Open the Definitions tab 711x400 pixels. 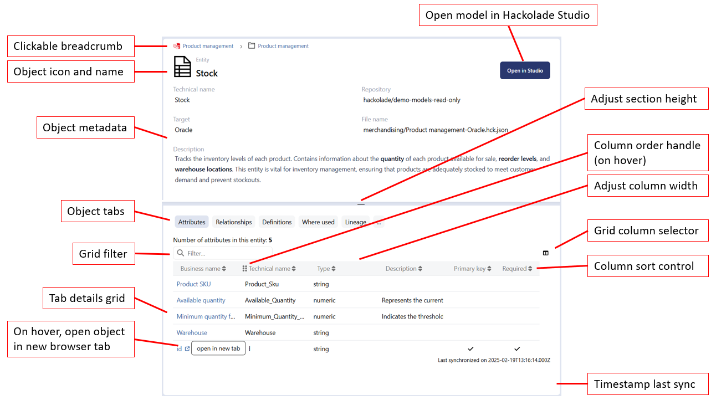[x=277, y=222]
